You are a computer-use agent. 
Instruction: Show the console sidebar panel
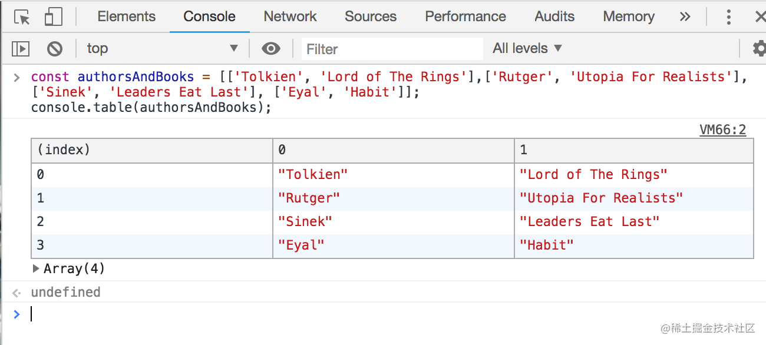coord(21,49)
